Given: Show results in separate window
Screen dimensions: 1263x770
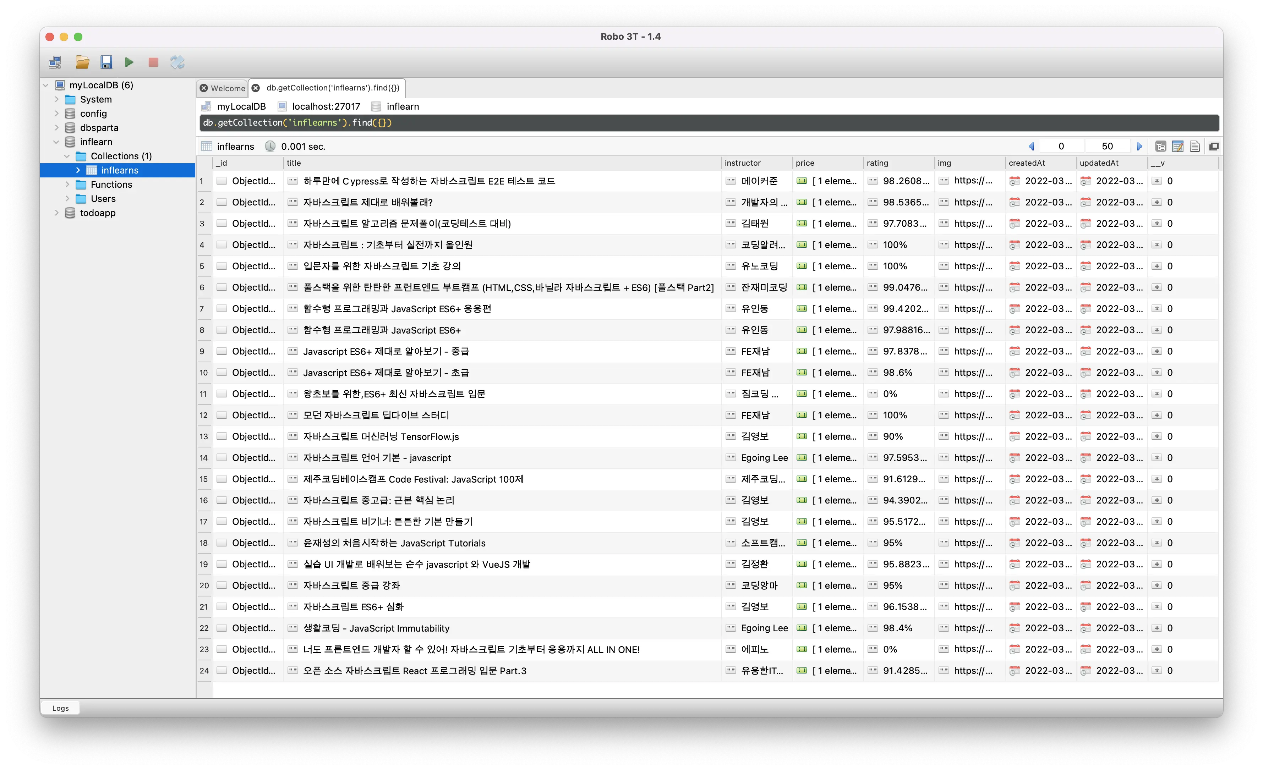Looking at the screenshot, I should coord(1214,147).
